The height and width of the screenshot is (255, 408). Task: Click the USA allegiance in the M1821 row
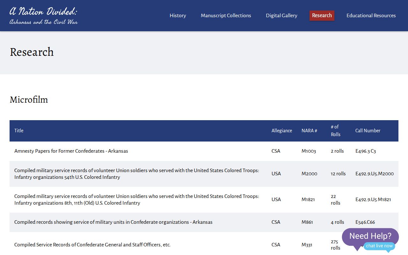coord(276,200)
